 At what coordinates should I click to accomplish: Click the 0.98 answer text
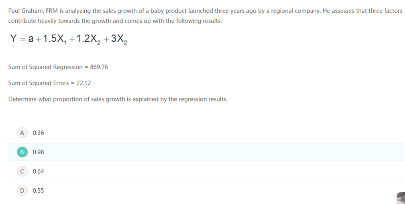[x=38, y=152]
